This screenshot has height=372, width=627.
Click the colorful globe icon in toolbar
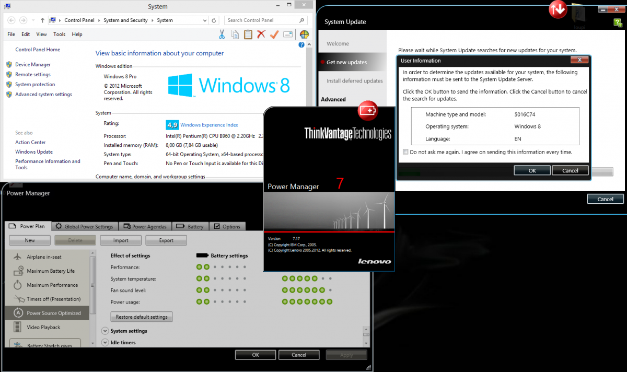pyautogui.click(x=305, y=34)
